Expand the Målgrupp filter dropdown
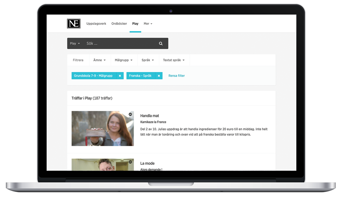344x206 pixels. [x=124, y=60]
